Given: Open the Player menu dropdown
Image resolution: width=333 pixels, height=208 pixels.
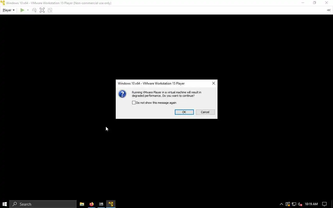Looking at the screenshot, I should 9,10.
